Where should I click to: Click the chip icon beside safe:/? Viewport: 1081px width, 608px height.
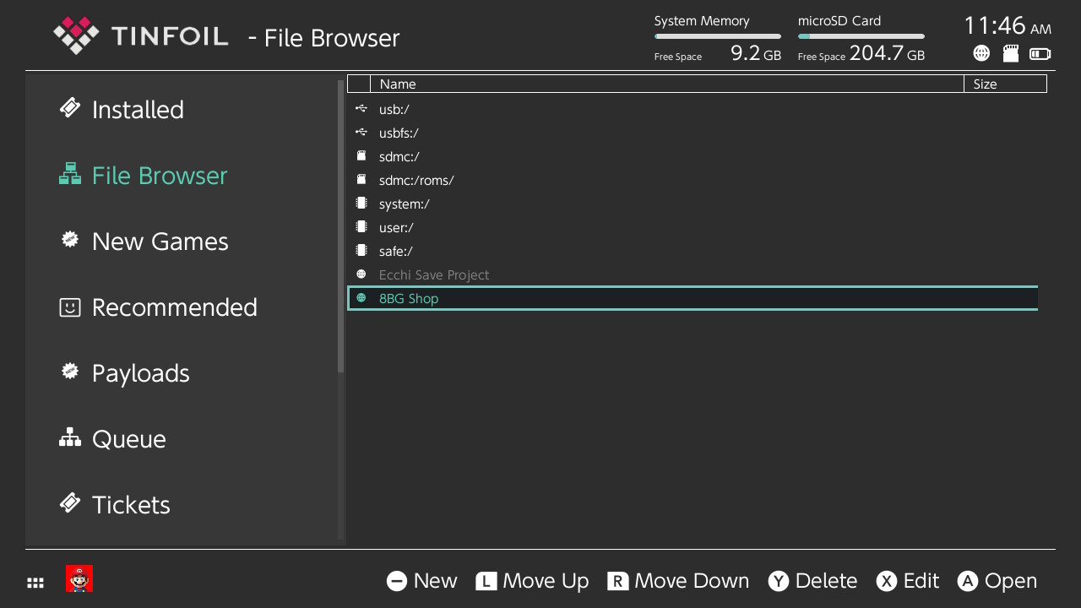(361, 250)
